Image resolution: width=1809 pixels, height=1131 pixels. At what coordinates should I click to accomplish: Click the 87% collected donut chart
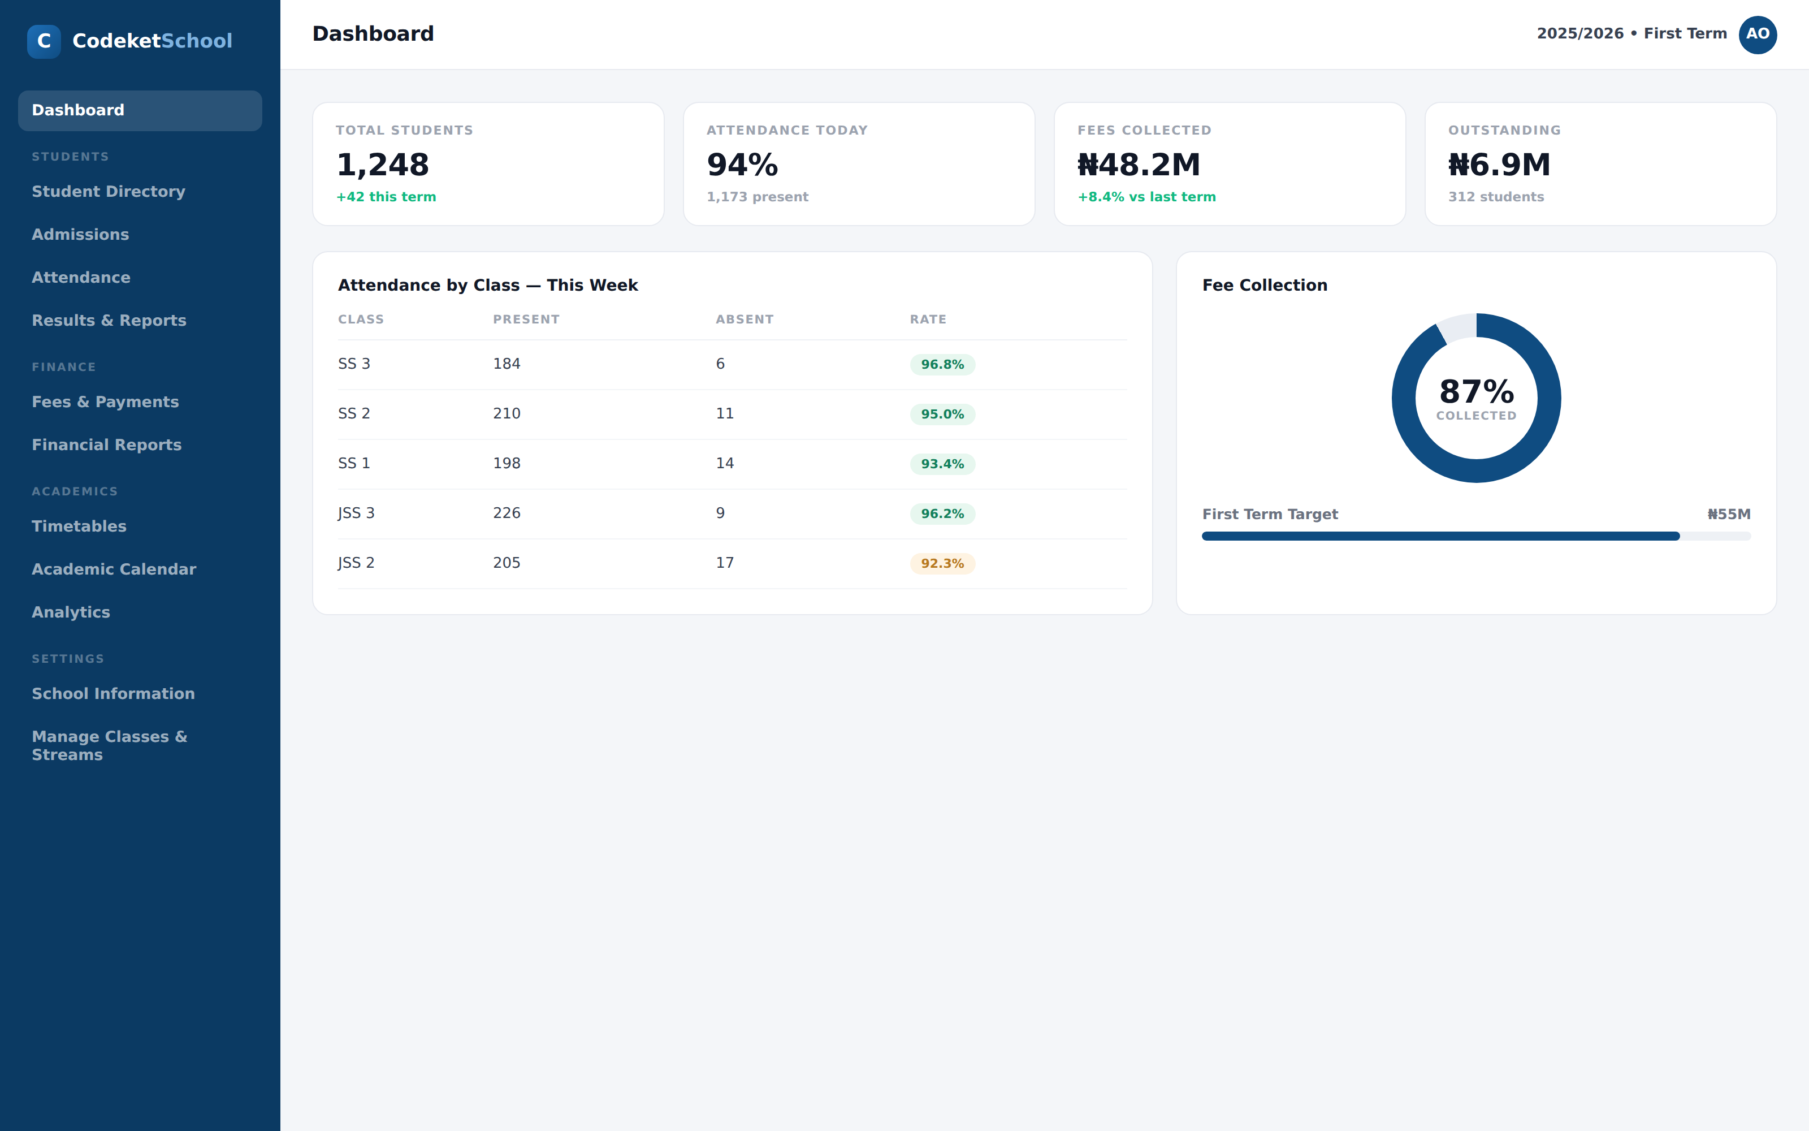pyautogui.click(x=1477, y=398)
